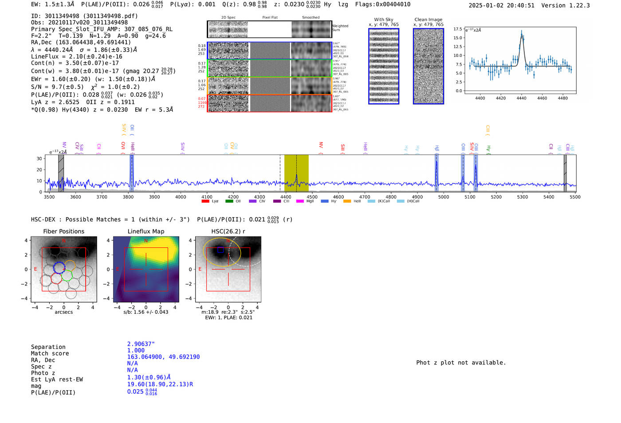This screenshot has width=621, height=423.
Task: Select the magenta MgII legend swatch
Action: coord(300,201)
